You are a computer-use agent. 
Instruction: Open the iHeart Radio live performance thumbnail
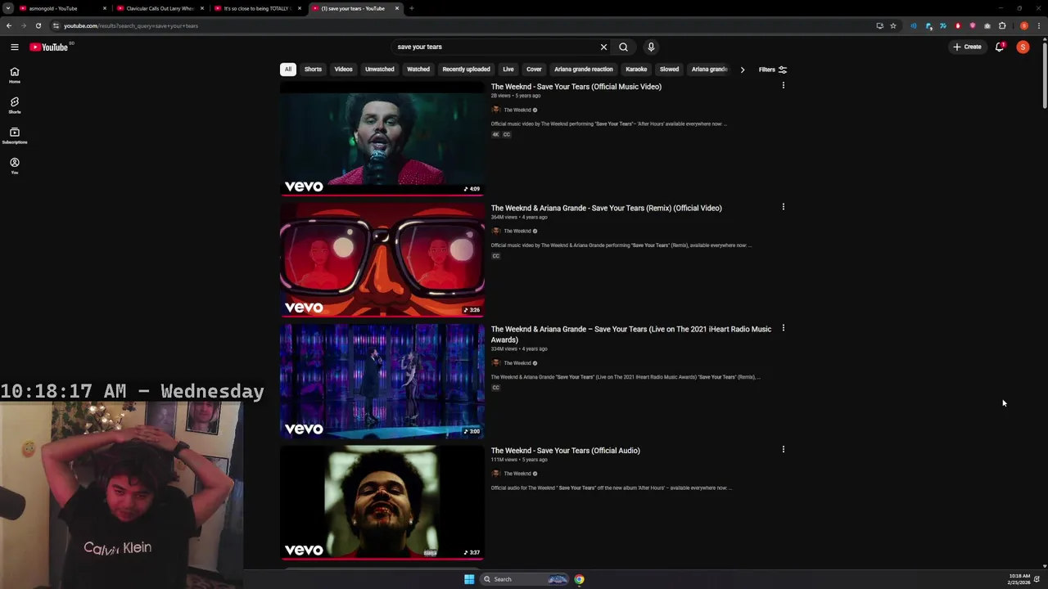[382, 380]
